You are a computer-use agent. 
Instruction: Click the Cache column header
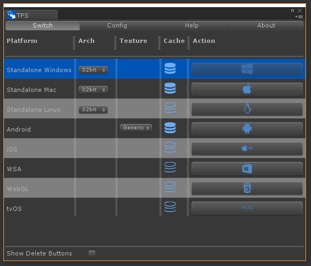[x=174, y=41]
